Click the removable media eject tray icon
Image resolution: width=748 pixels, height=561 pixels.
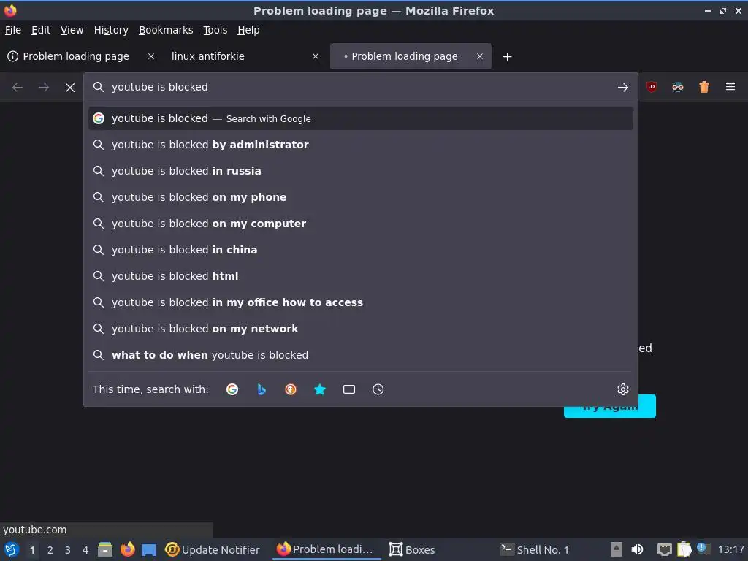(617, 549)
